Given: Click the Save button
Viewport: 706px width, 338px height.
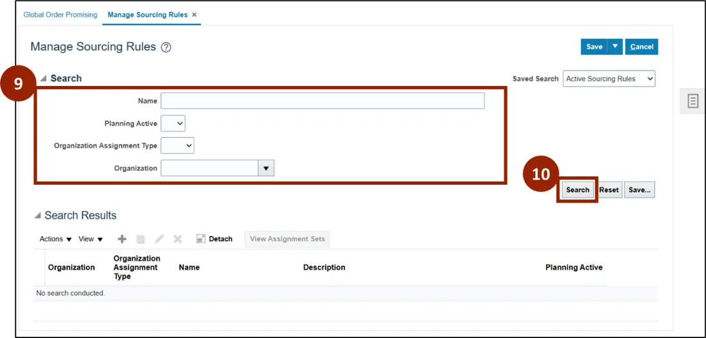Looking at the screenshot, I should (x=594, y=47).
